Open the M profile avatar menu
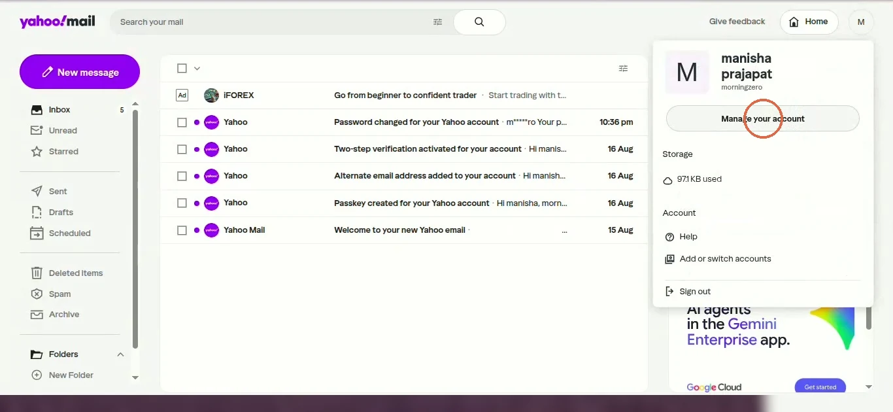The height and width of the screenshot is (412, 893). pos(861,22)
